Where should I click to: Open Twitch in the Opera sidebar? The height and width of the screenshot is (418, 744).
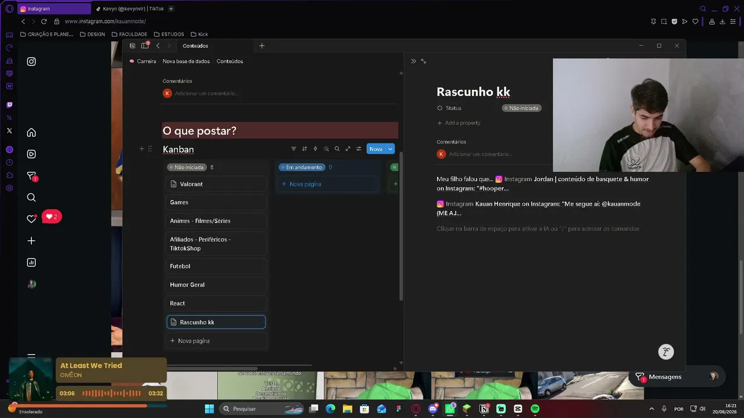click(x=9, y=105)
